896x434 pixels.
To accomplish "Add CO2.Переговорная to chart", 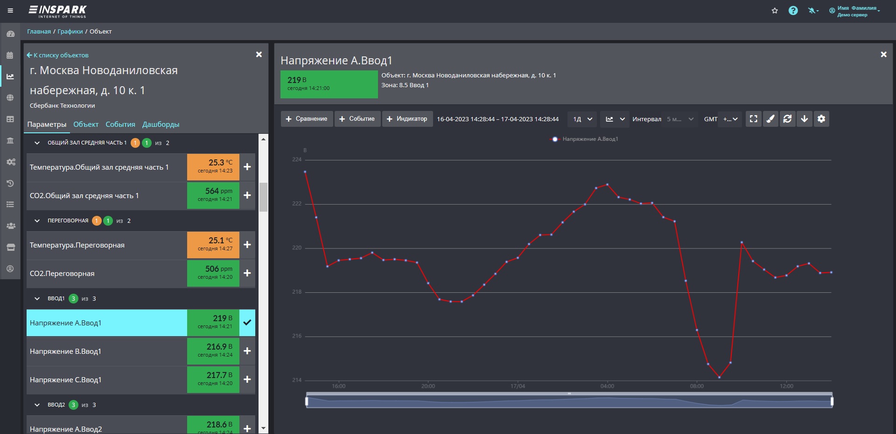I will click(x=247, y=273).
